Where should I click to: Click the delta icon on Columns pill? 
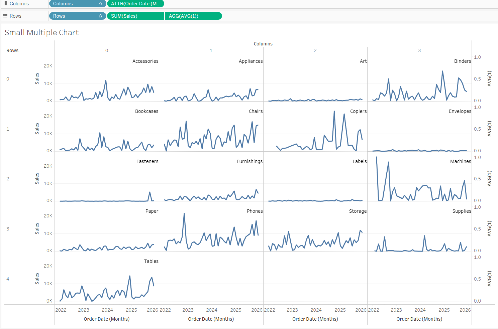pyautogui.click(x=100, y=4)
